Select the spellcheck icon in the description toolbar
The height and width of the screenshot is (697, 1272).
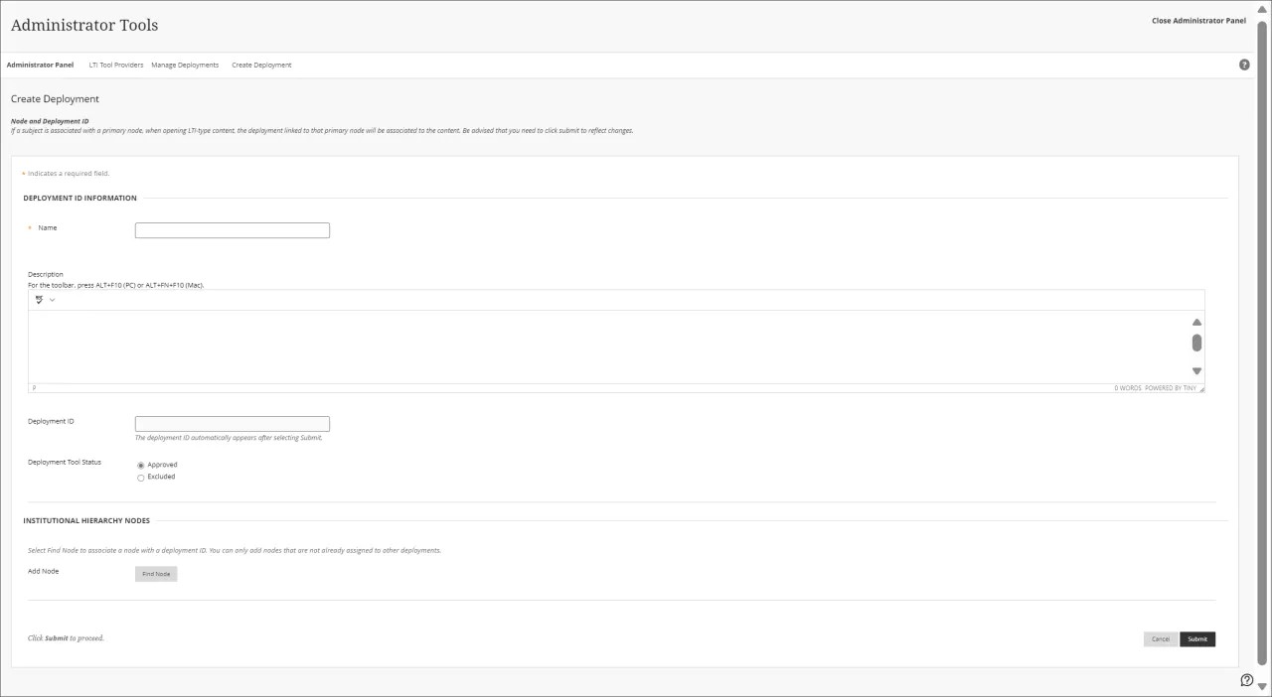tap(38, 299)
